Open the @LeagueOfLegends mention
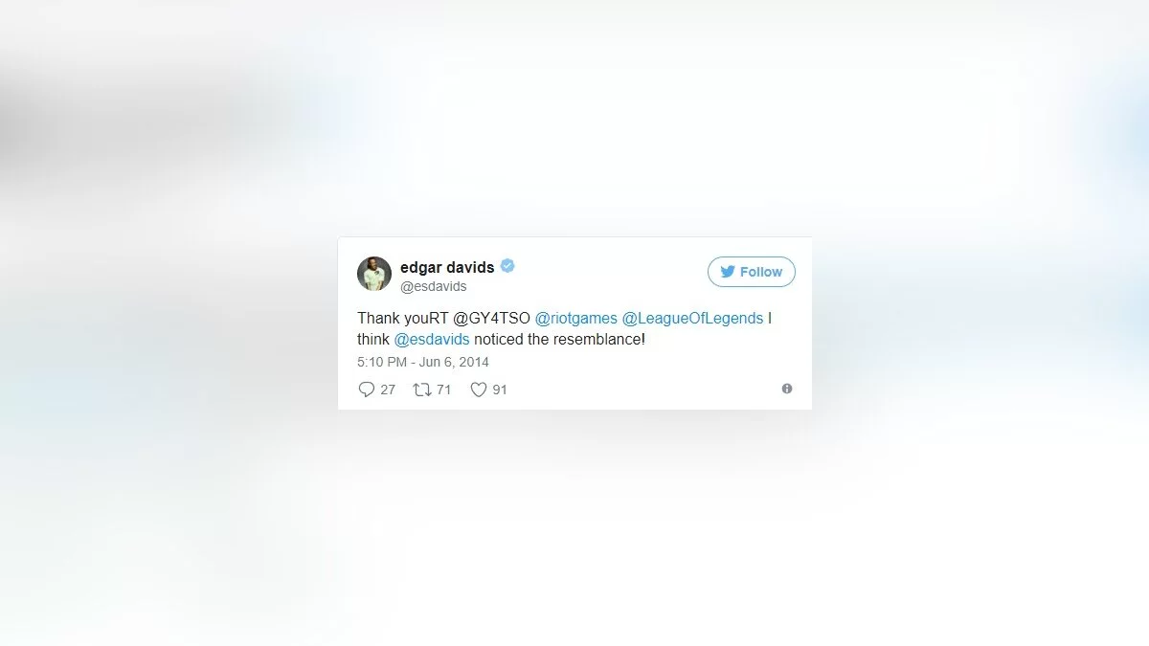Image resolution: width=1149 pixels, height=646 pixels. tap(693, 319)
